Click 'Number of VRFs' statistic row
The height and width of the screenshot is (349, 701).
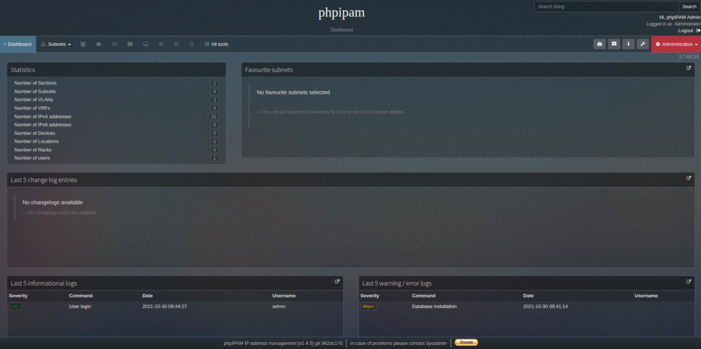click(x=116, y=108)
